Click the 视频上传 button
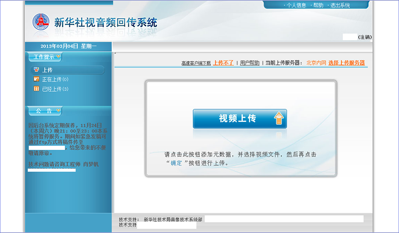Viewport: 399px width, 233px height. (x=240, y=119)
